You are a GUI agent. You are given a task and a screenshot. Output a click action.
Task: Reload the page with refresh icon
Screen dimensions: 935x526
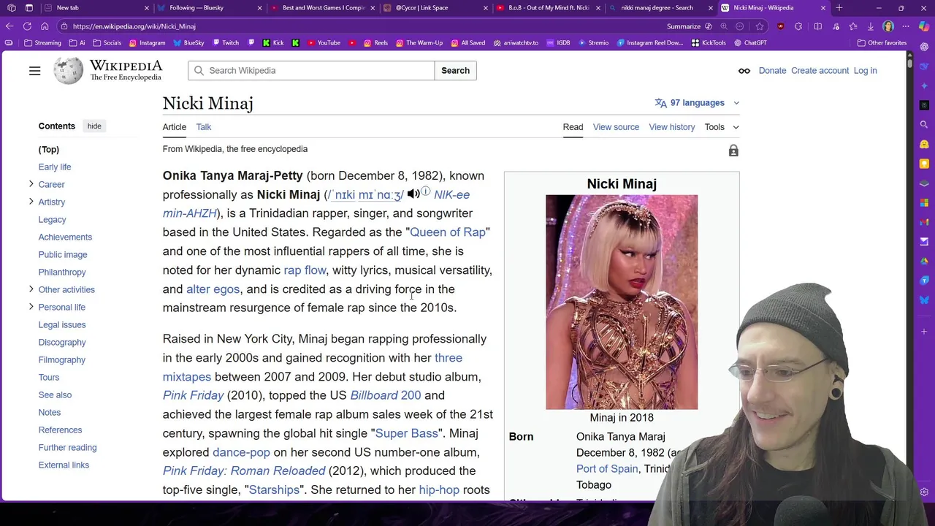coord(27,26)
